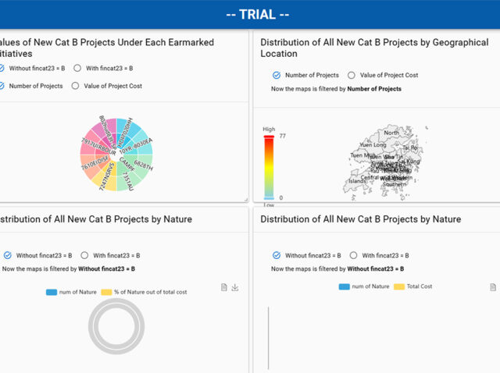500x373 pixels.
Task: Open data view icon in right Nature chart
Action: (493, 287)
